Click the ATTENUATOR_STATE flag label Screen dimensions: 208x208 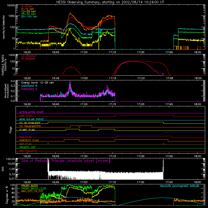(x=31, y=112)
